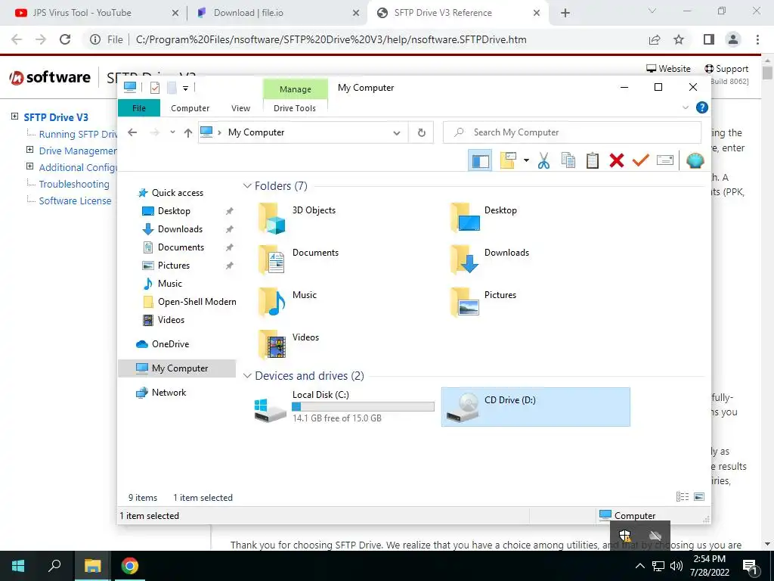Click Chrome reload button
The width and height of the screenshot is (774, 581).
pyautogui.click(x=65, y=39)
